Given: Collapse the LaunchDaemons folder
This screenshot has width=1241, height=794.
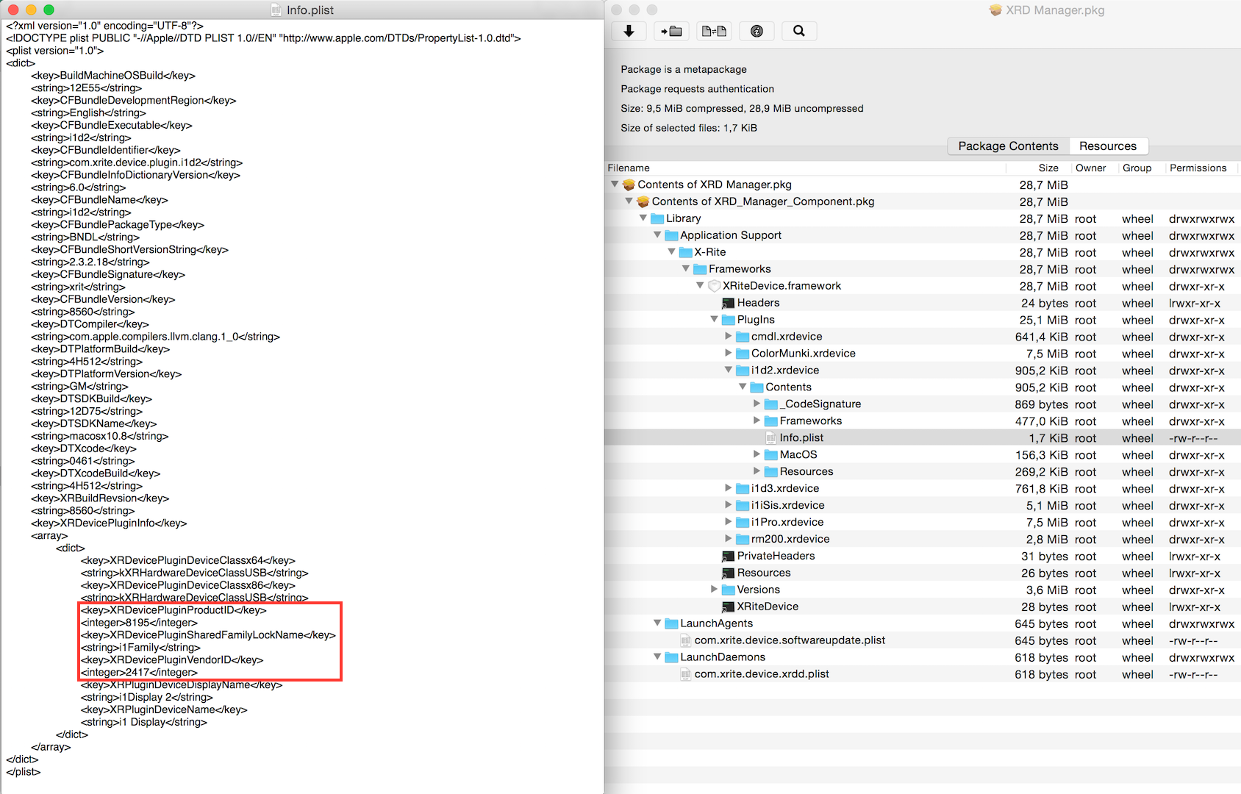Looking at the screenshot, I should 657,657.
